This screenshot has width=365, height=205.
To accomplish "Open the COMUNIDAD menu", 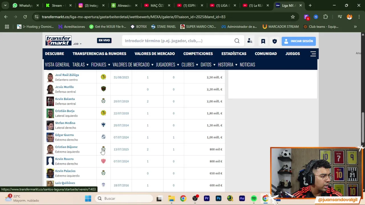I will click(266, 54).
